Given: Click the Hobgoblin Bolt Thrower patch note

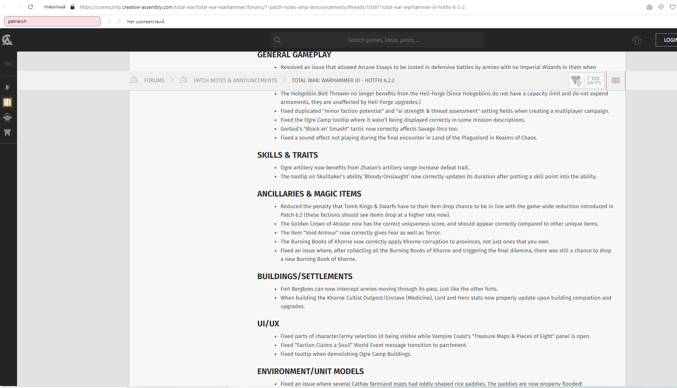Looking at the screenshot, I should coord(444,98).
